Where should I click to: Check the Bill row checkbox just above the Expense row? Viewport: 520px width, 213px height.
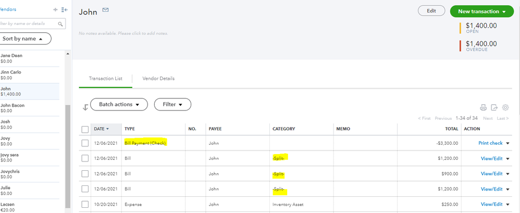(85, 189)
